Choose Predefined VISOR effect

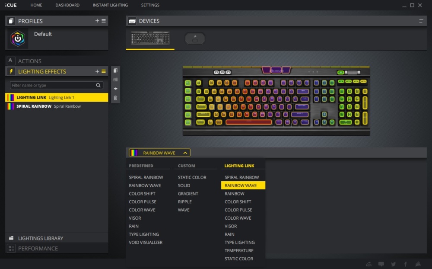(x=135, y=218)
